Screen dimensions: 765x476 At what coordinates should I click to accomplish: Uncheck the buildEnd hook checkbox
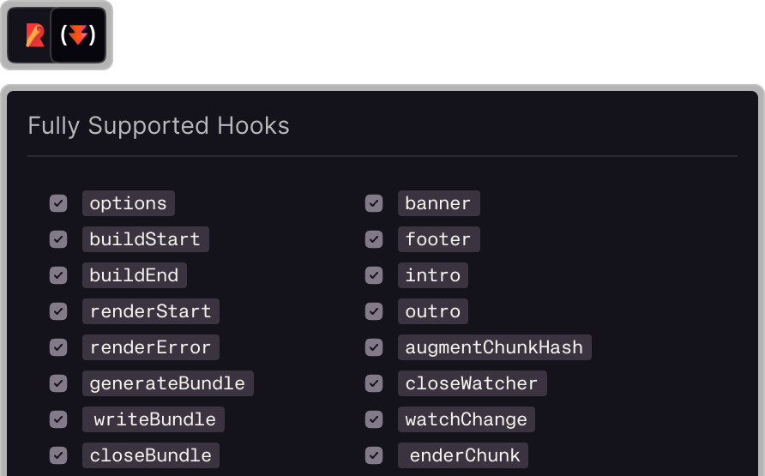click(x=58, y=275)
